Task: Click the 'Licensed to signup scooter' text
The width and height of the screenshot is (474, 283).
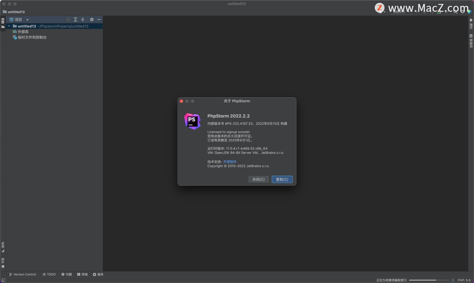Action: (229, 132)
